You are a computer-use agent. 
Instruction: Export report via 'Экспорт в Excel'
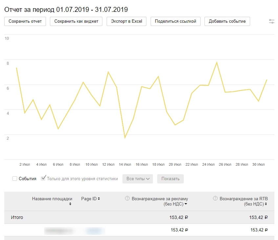(x=126, y=21)
